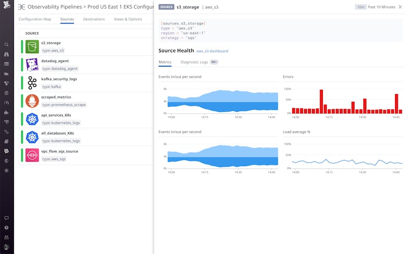Click the 99+ badge on Diagnostic Logs
The width and height of the screenshot is (407, 254).
click(x=214, y=62)
